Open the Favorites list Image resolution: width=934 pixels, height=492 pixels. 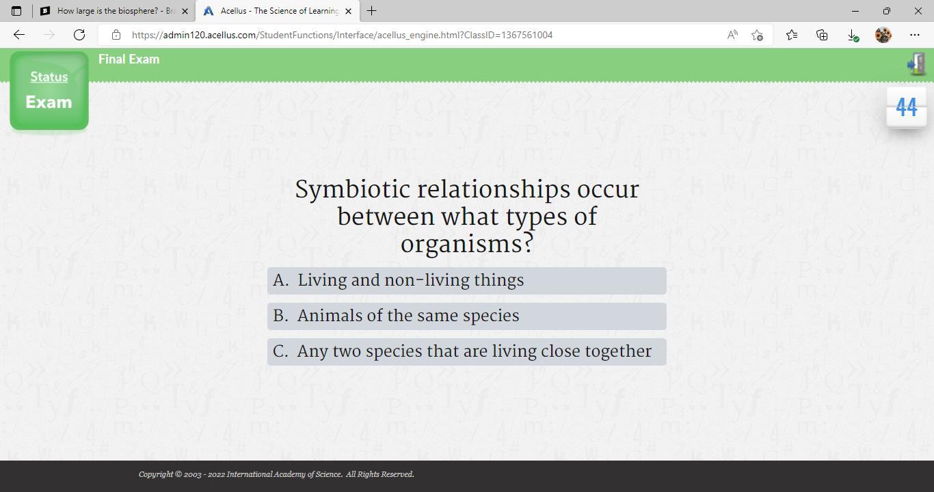point(791,35)
